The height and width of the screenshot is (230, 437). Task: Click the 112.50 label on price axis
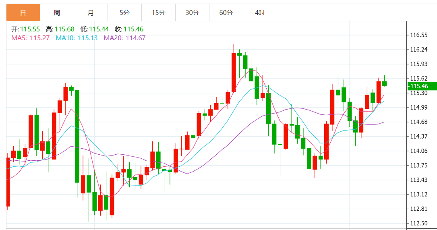[418, 223]
